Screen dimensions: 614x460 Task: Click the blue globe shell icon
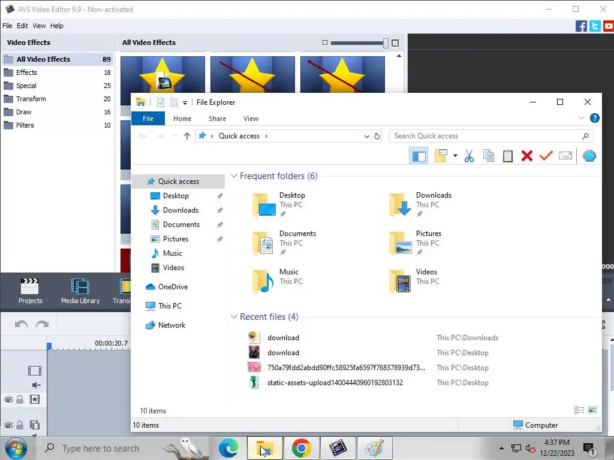tap(589, 156)
